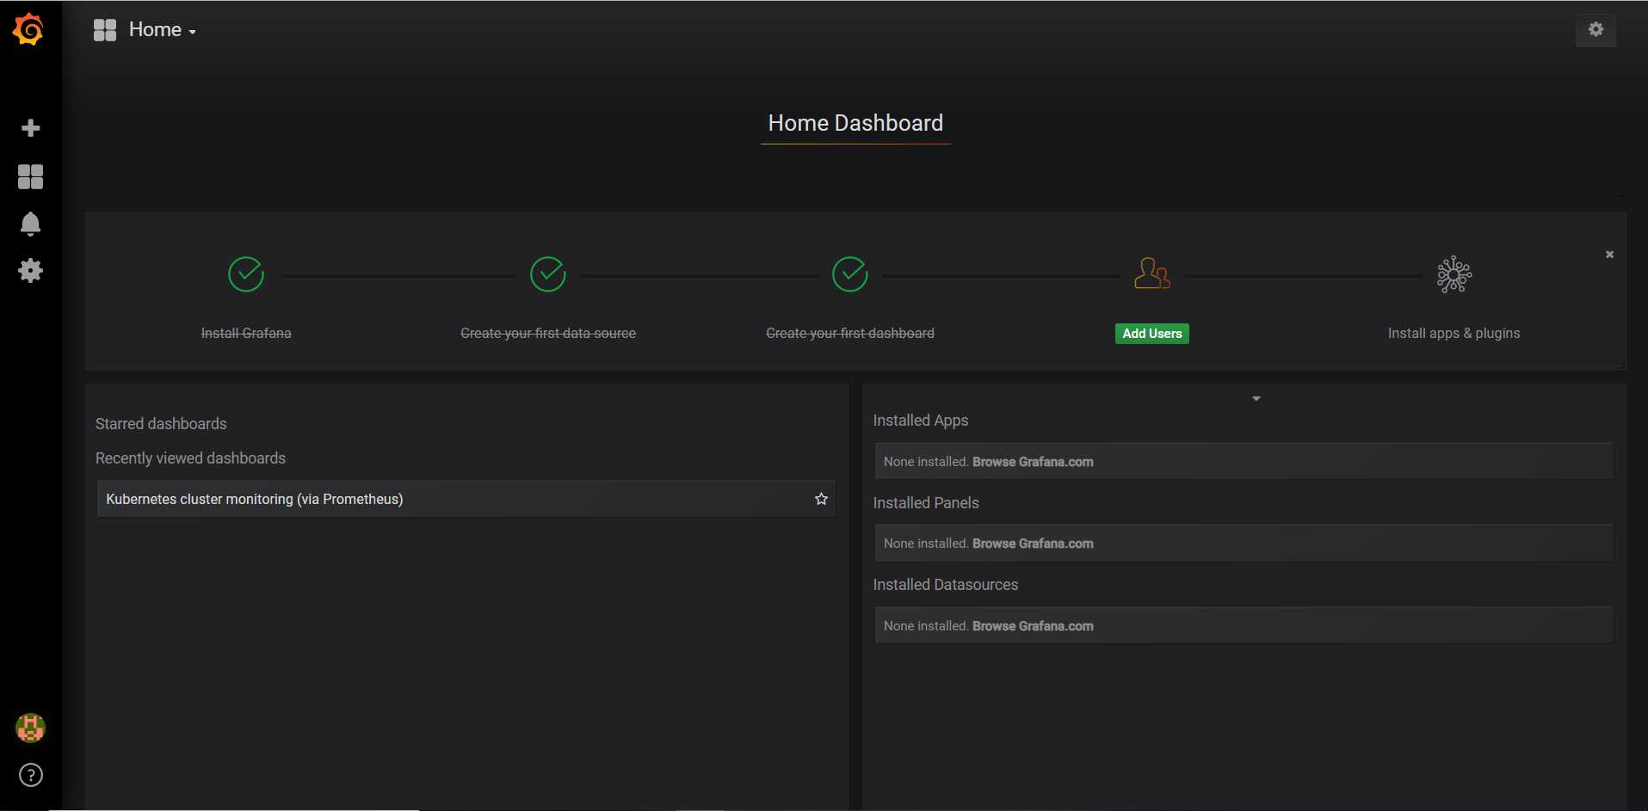Click Create your first dashboard label
This screenshot has height=811, width=1648.
click(x=850, y=334)
